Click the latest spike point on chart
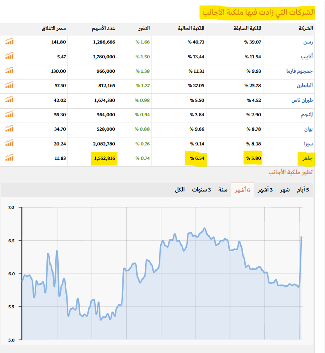The image size is (325, 353). (301, 237)
